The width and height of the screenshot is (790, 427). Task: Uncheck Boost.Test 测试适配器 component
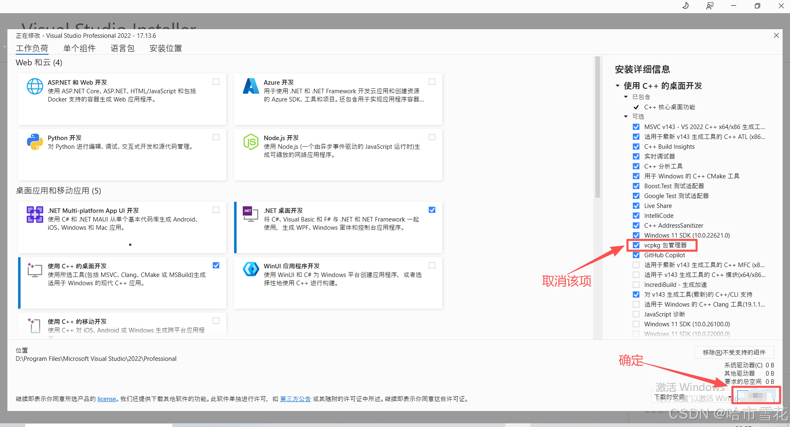coord(636,186)
